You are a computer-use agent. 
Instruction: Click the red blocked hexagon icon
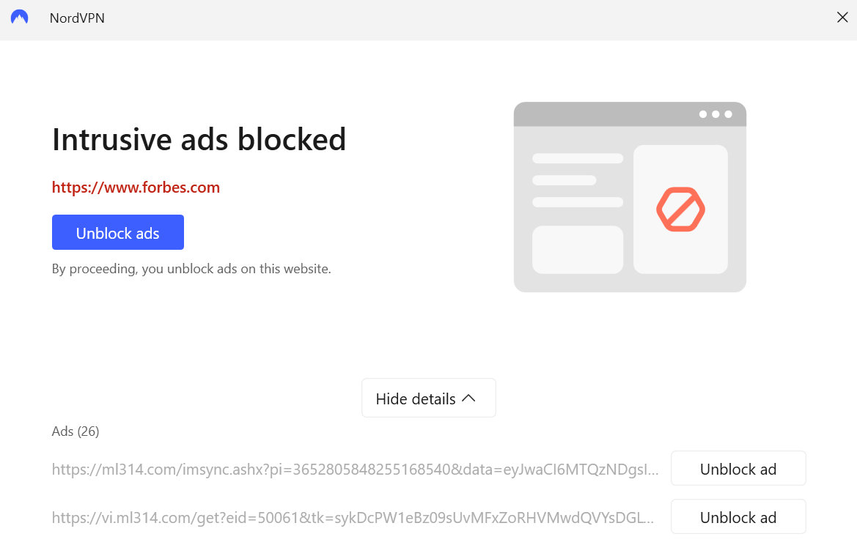680,210
